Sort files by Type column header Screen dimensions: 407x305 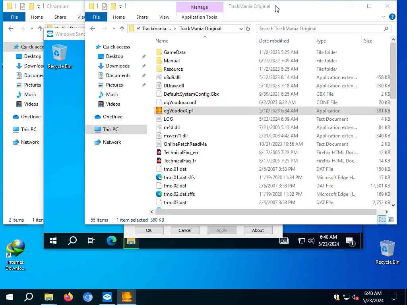pos(321,41)
